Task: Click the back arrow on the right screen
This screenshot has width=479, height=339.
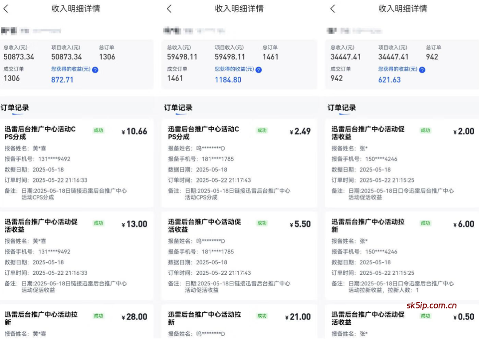Action: (x=332, y=8)
